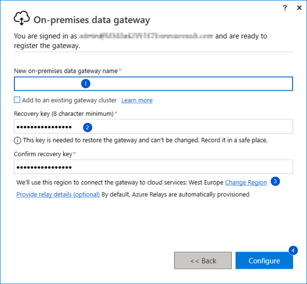
Task: Open Provide relay details (optional) link
Action: tap(58, 194)
